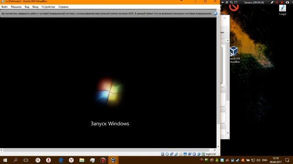Image resolution: width=293 pixels, height=164 pixels.
Task: Pause the recording in recorder toolbar
Action: coord(277,2)
